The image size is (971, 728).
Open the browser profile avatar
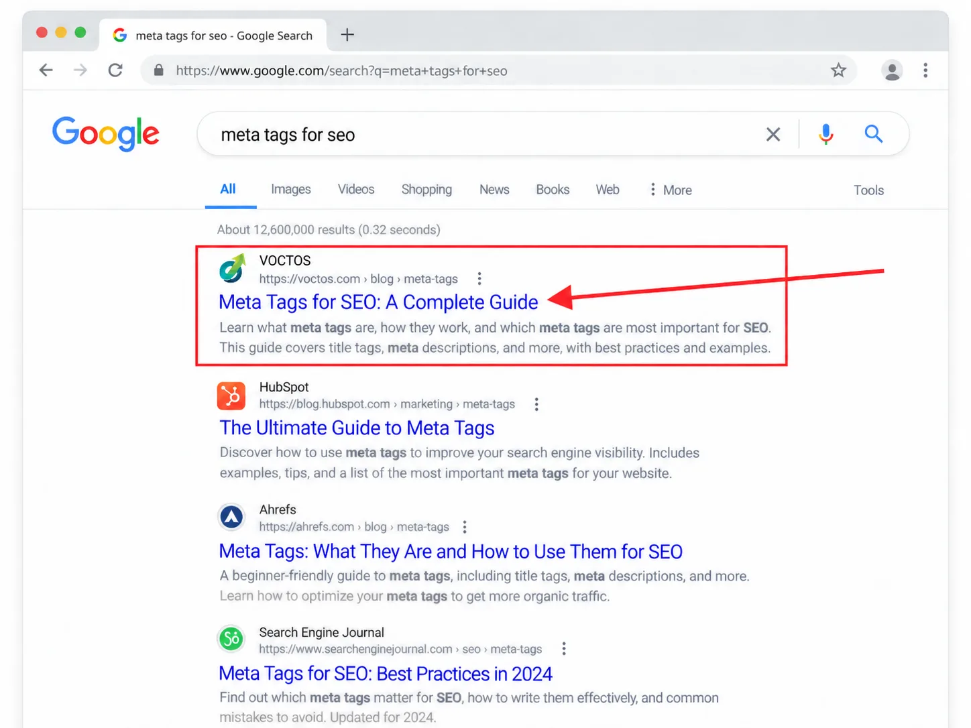pyautogui.click(x=892, y=70)
